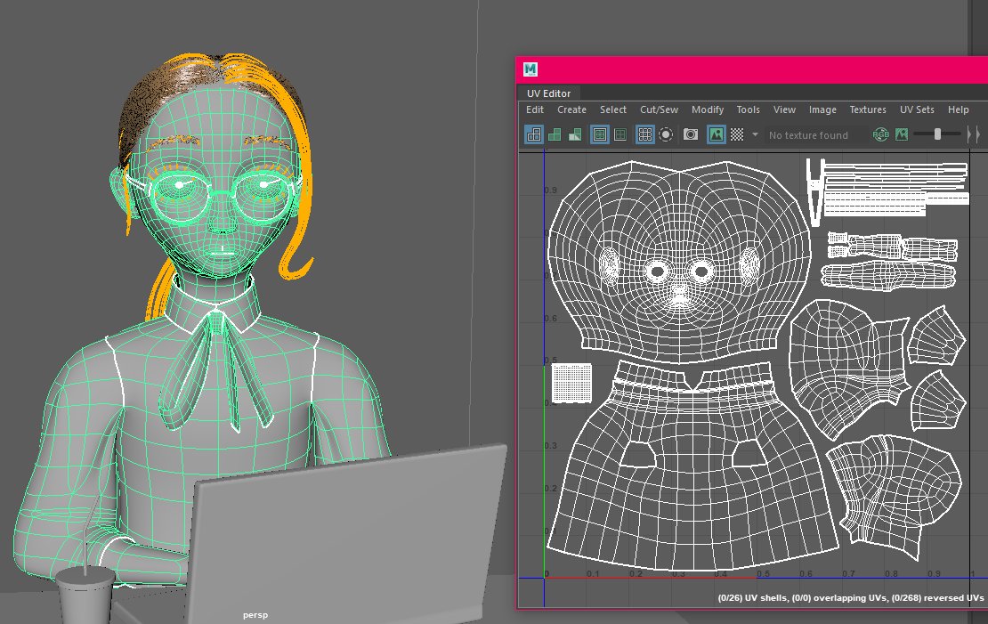Toggle shell borders display icon

620,134
